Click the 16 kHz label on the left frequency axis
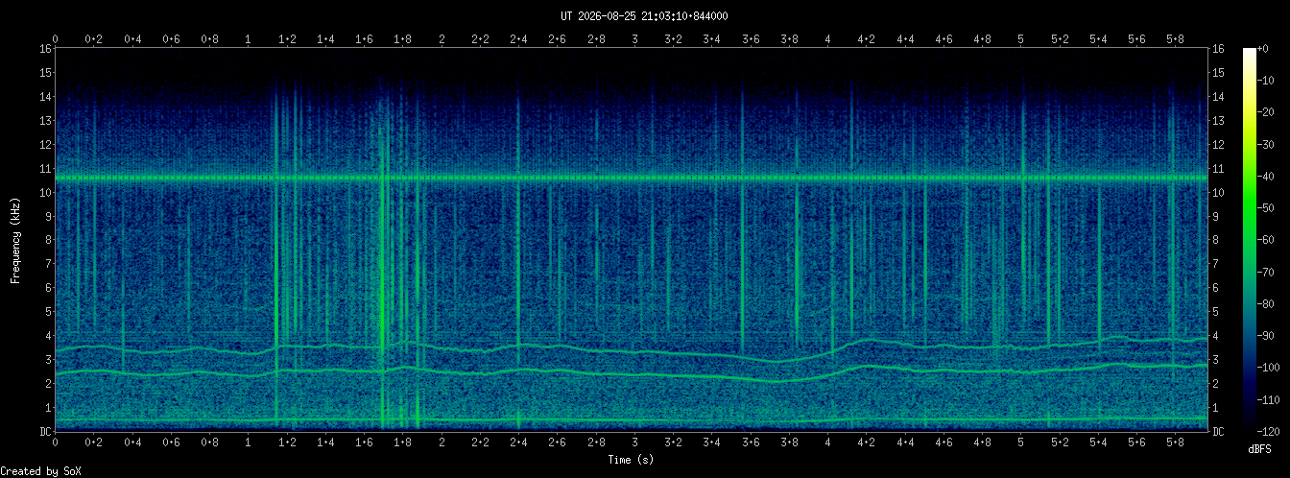 pyautogui.click(x=45, y=49)
